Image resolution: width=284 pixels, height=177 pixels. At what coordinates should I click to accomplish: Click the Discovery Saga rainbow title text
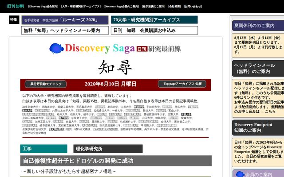100,48
